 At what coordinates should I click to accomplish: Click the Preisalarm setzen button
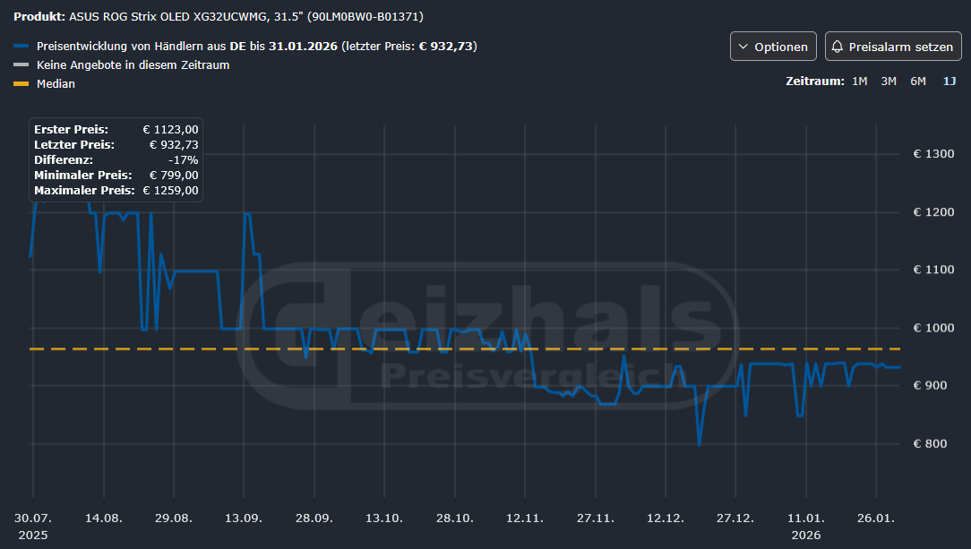(893, 47)
